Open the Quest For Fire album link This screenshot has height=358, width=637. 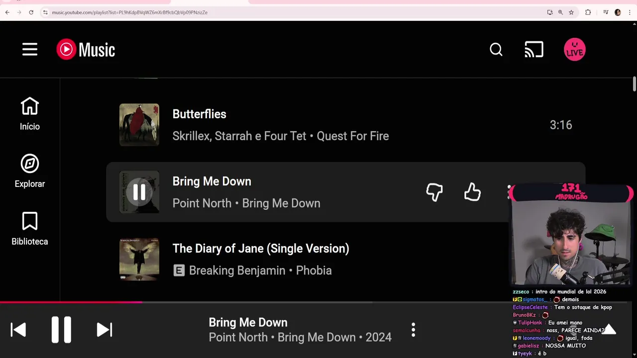[353, 136]
